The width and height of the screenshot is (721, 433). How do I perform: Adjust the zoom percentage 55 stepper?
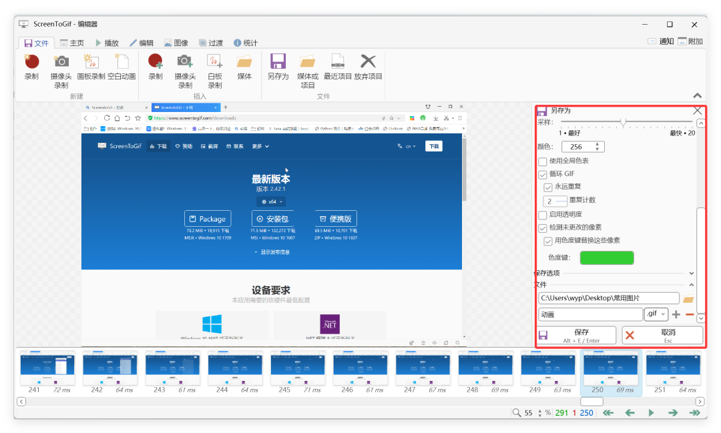539,413
